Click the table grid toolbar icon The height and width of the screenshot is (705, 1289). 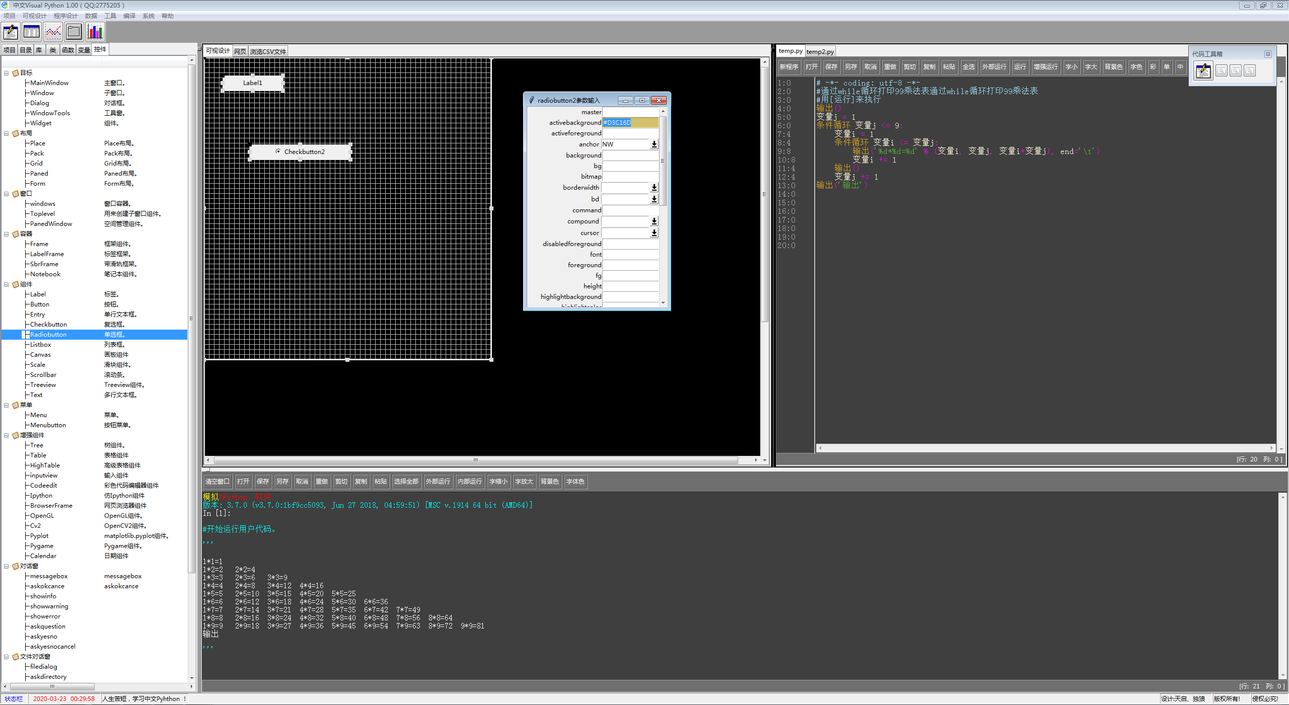[31, 32]
